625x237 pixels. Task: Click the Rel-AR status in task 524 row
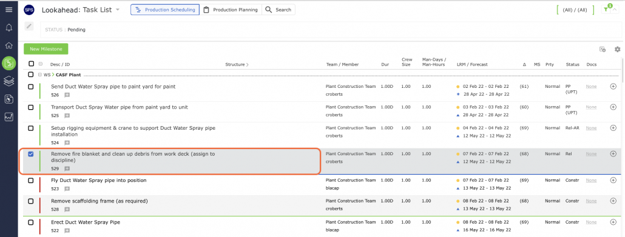[x=572, y=128]
